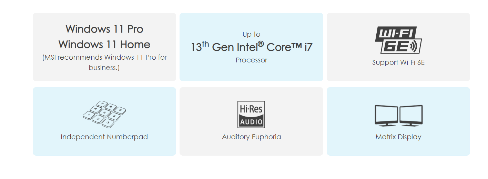Click the Wi-Fi 6E logo icon
The width and height of the screenshot is (488, 179).
coord(398,40)
